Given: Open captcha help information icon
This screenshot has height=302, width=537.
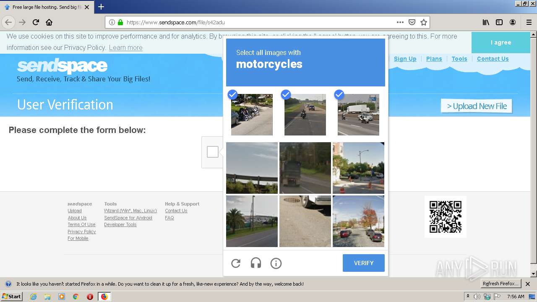Looking at the screenshot, I should click(276, 263).
